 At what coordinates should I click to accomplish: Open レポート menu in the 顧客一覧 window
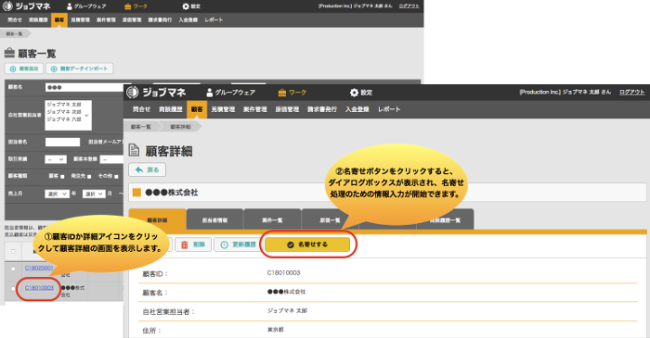click(214, 19)
